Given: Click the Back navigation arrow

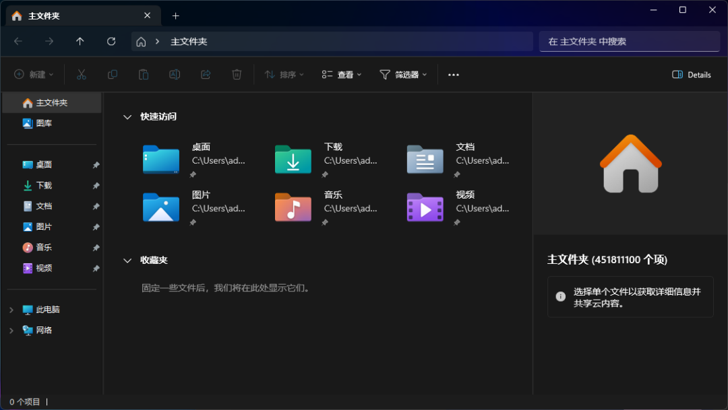Looking at the screenshot, I should pyautogui.click(x=18, y=41).
